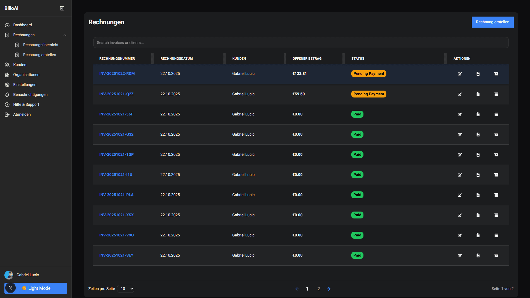
Task: Select the Kunden people icon
Action: [7, 65]
